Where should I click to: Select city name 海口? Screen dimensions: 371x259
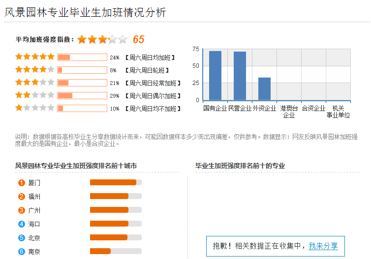tap(34, 224)
